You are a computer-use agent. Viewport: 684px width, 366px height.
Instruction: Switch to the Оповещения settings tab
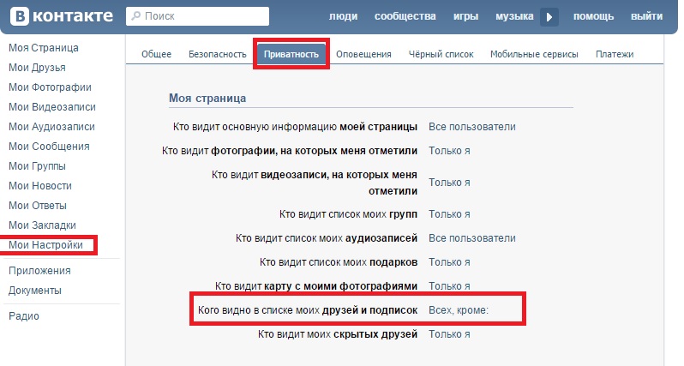[363, 54]
